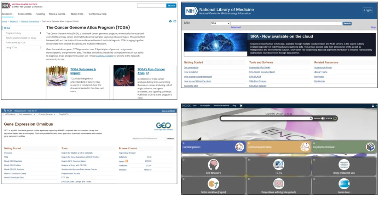Open Sign in to NCBI link
This screenshot has height=197, width=382.
coord(168,111)
